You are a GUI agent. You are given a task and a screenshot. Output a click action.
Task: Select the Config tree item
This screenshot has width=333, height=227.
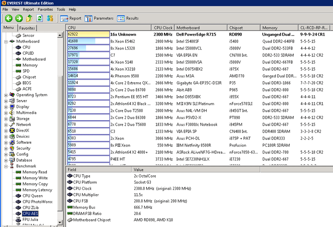click(x=22, y=154)
